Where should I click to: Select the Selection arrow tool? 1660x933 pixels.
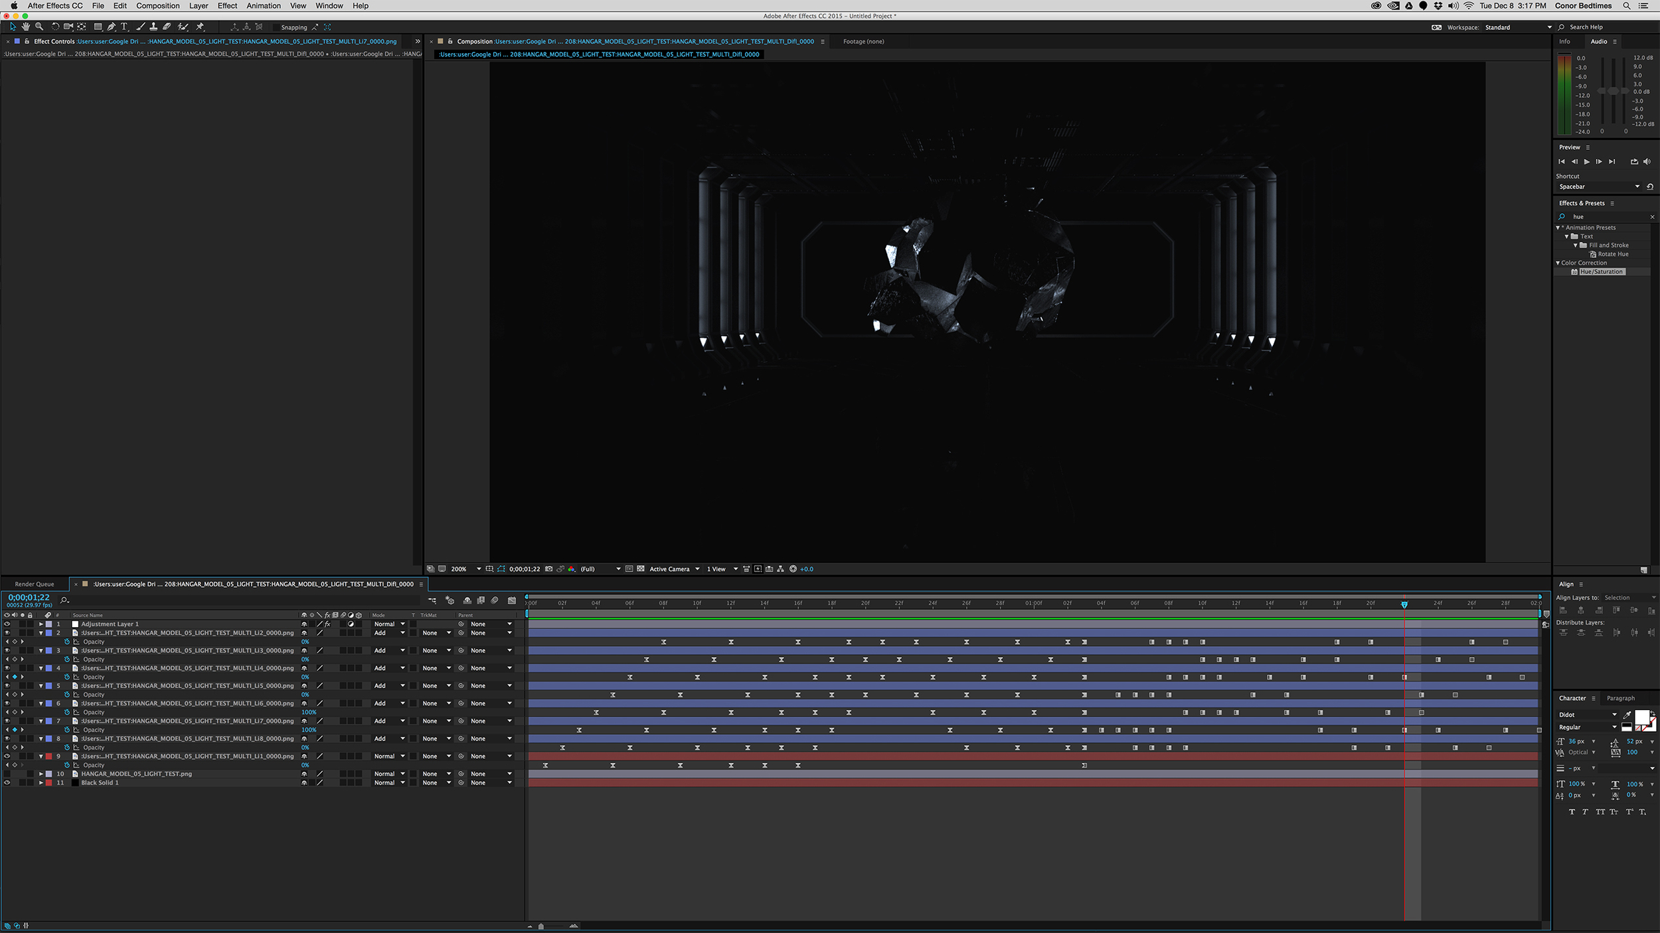tap(13, 27)
